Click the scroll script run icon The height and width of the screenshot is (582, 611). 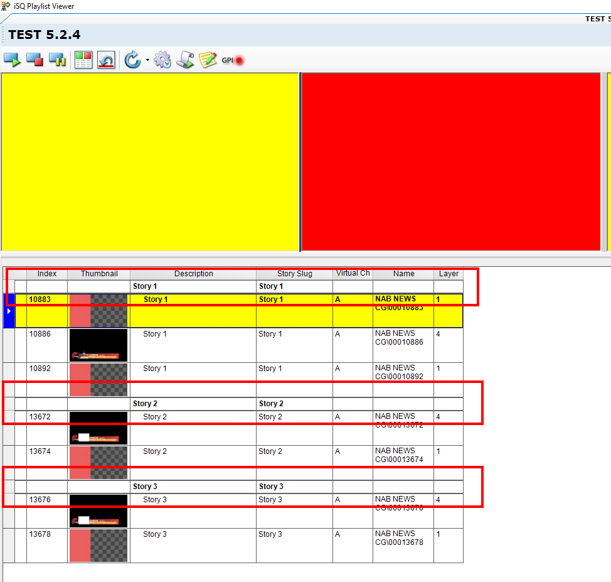pos(185,60)
